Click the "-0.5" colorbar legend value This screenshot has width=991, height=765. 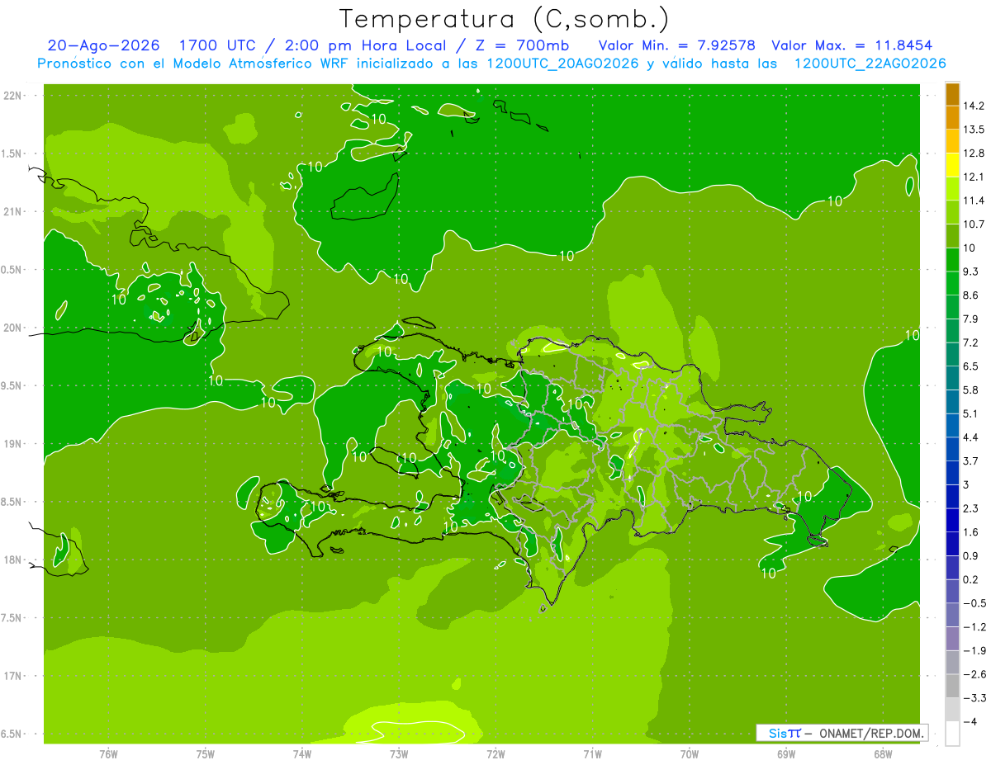point(974,603)
